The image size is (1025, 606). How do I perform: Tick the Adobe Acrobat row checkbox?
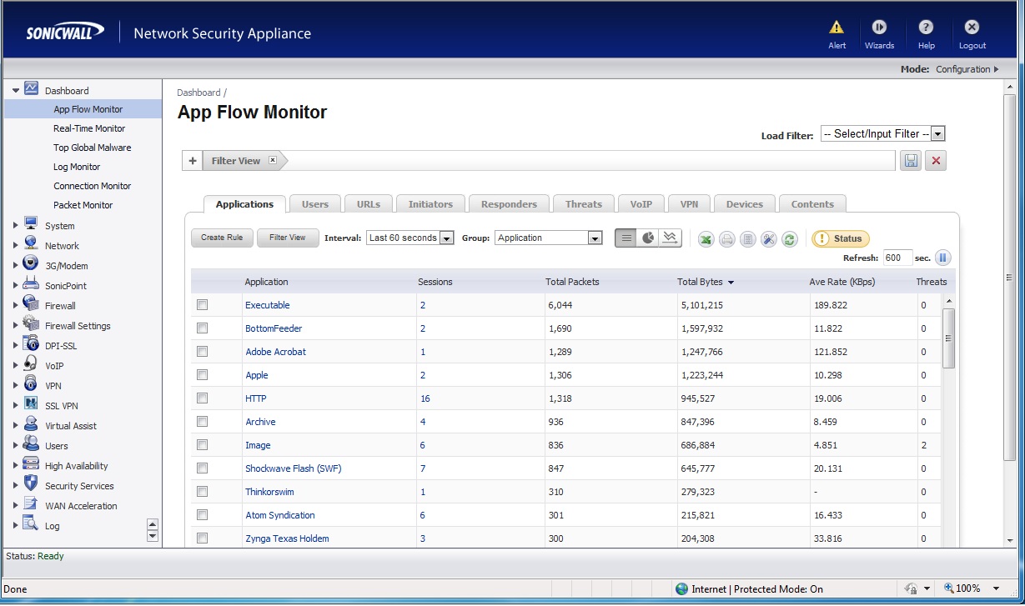(x=202, y=352)
